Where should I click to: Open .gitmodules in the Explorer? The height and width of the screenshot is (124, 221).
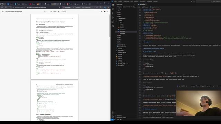pos(121,51)
